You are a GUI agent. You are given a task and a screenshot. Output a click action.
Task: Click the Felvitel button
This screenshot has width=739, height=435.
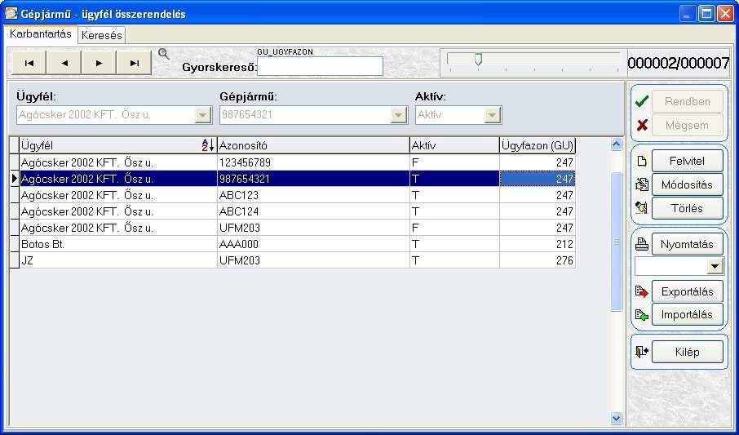click(687, 162)
